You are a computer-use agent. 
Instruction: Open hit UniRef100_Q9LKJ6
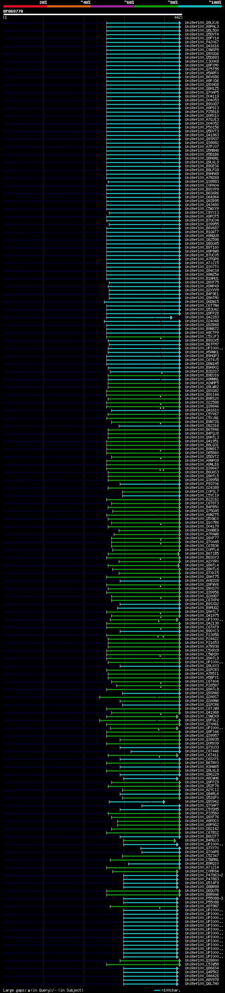click(202, 23)
